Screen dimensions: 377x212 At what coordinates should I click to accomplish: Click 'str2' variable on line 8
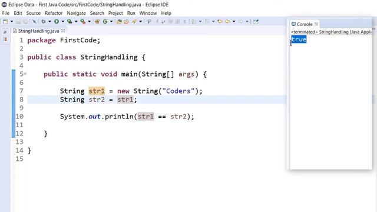pyautogui.click(x=97, y=100)
